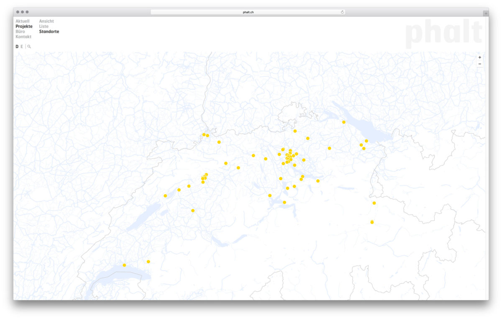Switch site language to English (E)
Screen dimensions: 502x319
[22, 47]
